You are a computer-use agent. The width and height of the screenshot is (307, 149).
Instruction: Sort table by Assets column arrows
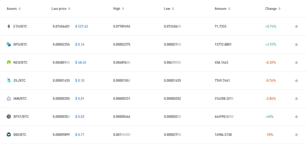click(x=19, y=9)
